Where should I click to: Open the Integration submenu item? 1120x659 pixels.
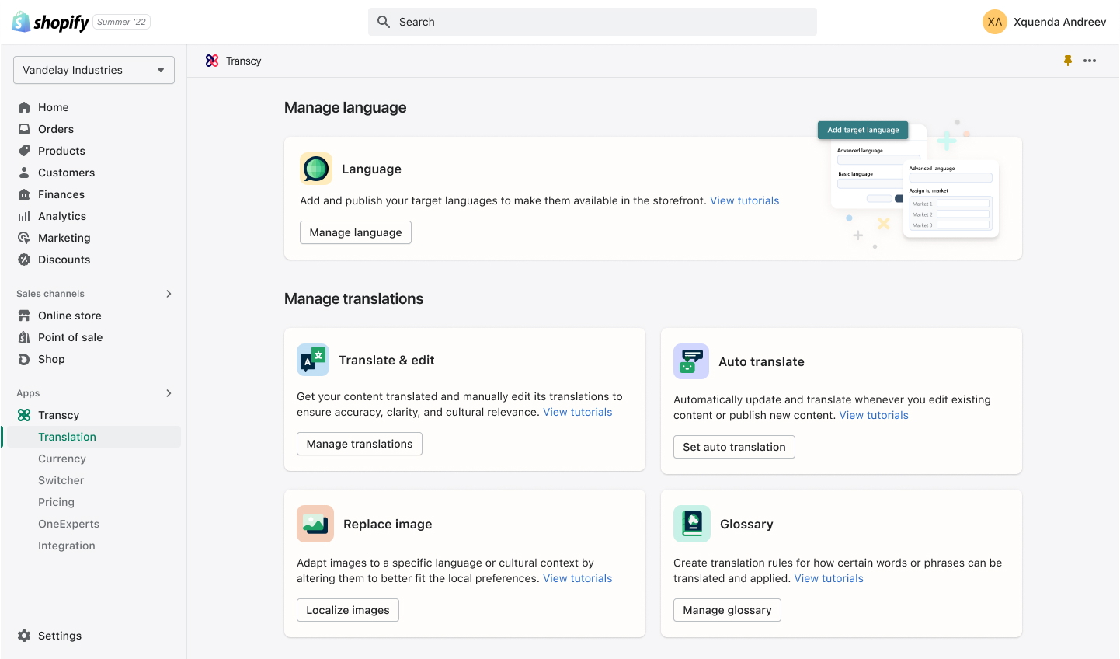click(x=67, y=546)
